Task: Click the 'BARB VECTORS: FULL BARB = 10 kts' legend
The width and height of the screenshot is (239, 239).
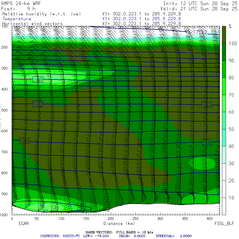Action: click(119, 232)
